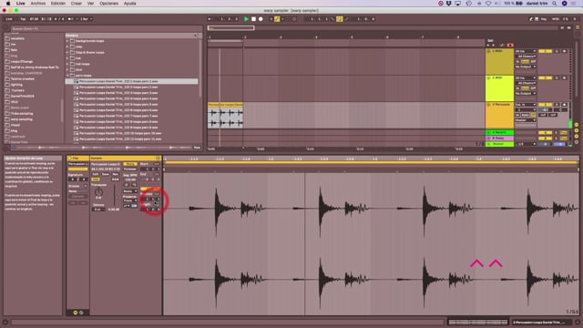Click the Percussion clip in arrangement

click(225, 116)
